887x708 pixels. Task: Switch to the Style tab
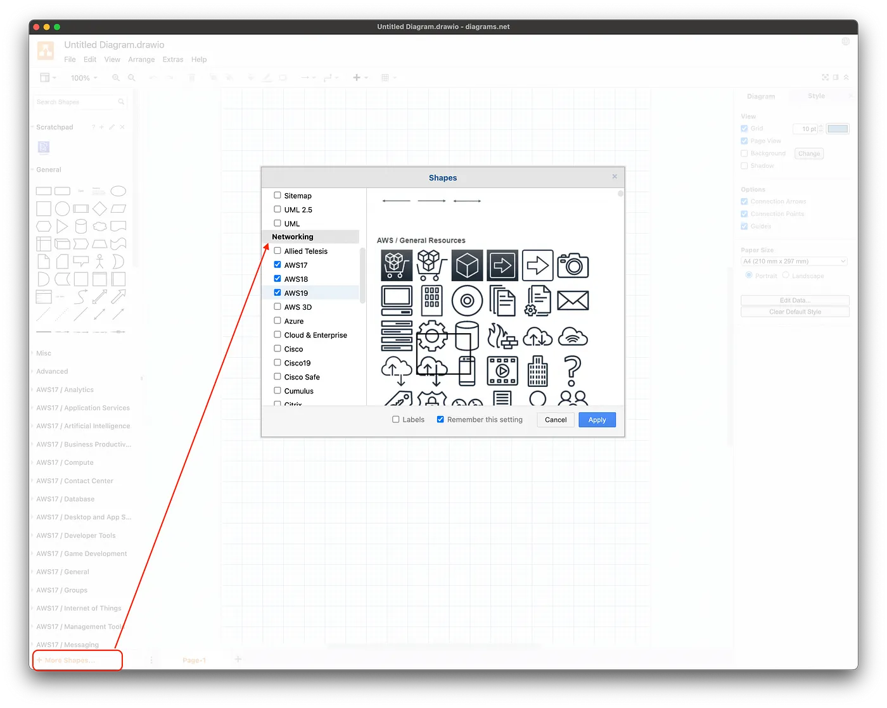pos(816,96)
